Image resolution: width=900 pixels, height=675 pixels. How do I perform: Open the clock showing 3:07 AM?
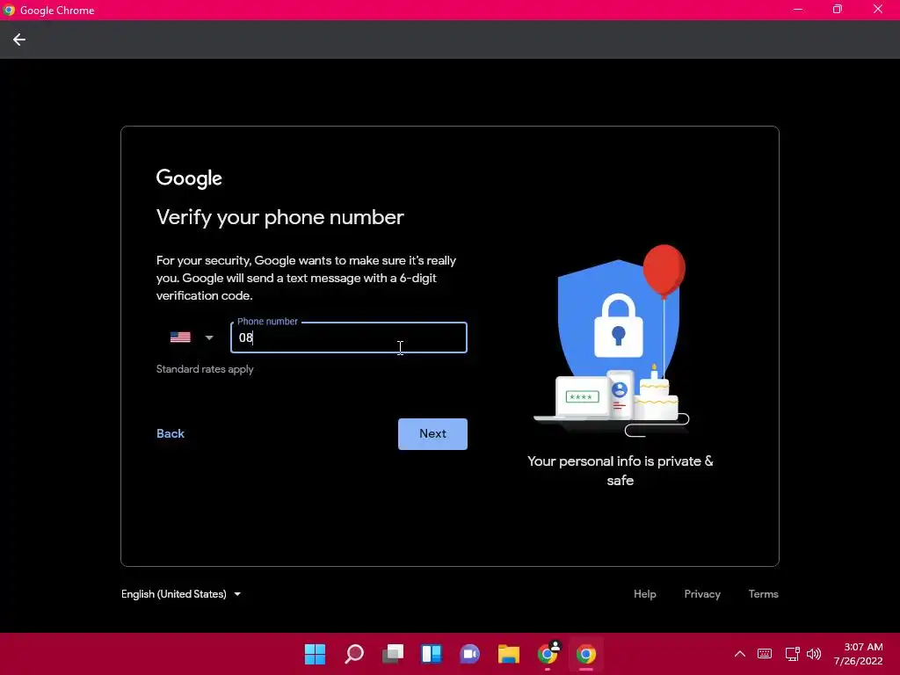coord(858,654)
